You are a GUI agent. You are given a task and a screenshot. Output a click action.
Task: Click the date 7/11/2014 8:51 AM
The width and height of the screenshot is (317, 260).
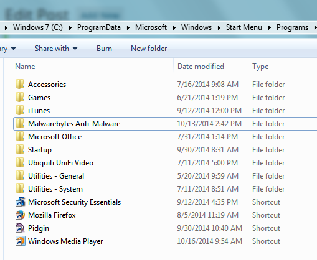click(208, 189)
